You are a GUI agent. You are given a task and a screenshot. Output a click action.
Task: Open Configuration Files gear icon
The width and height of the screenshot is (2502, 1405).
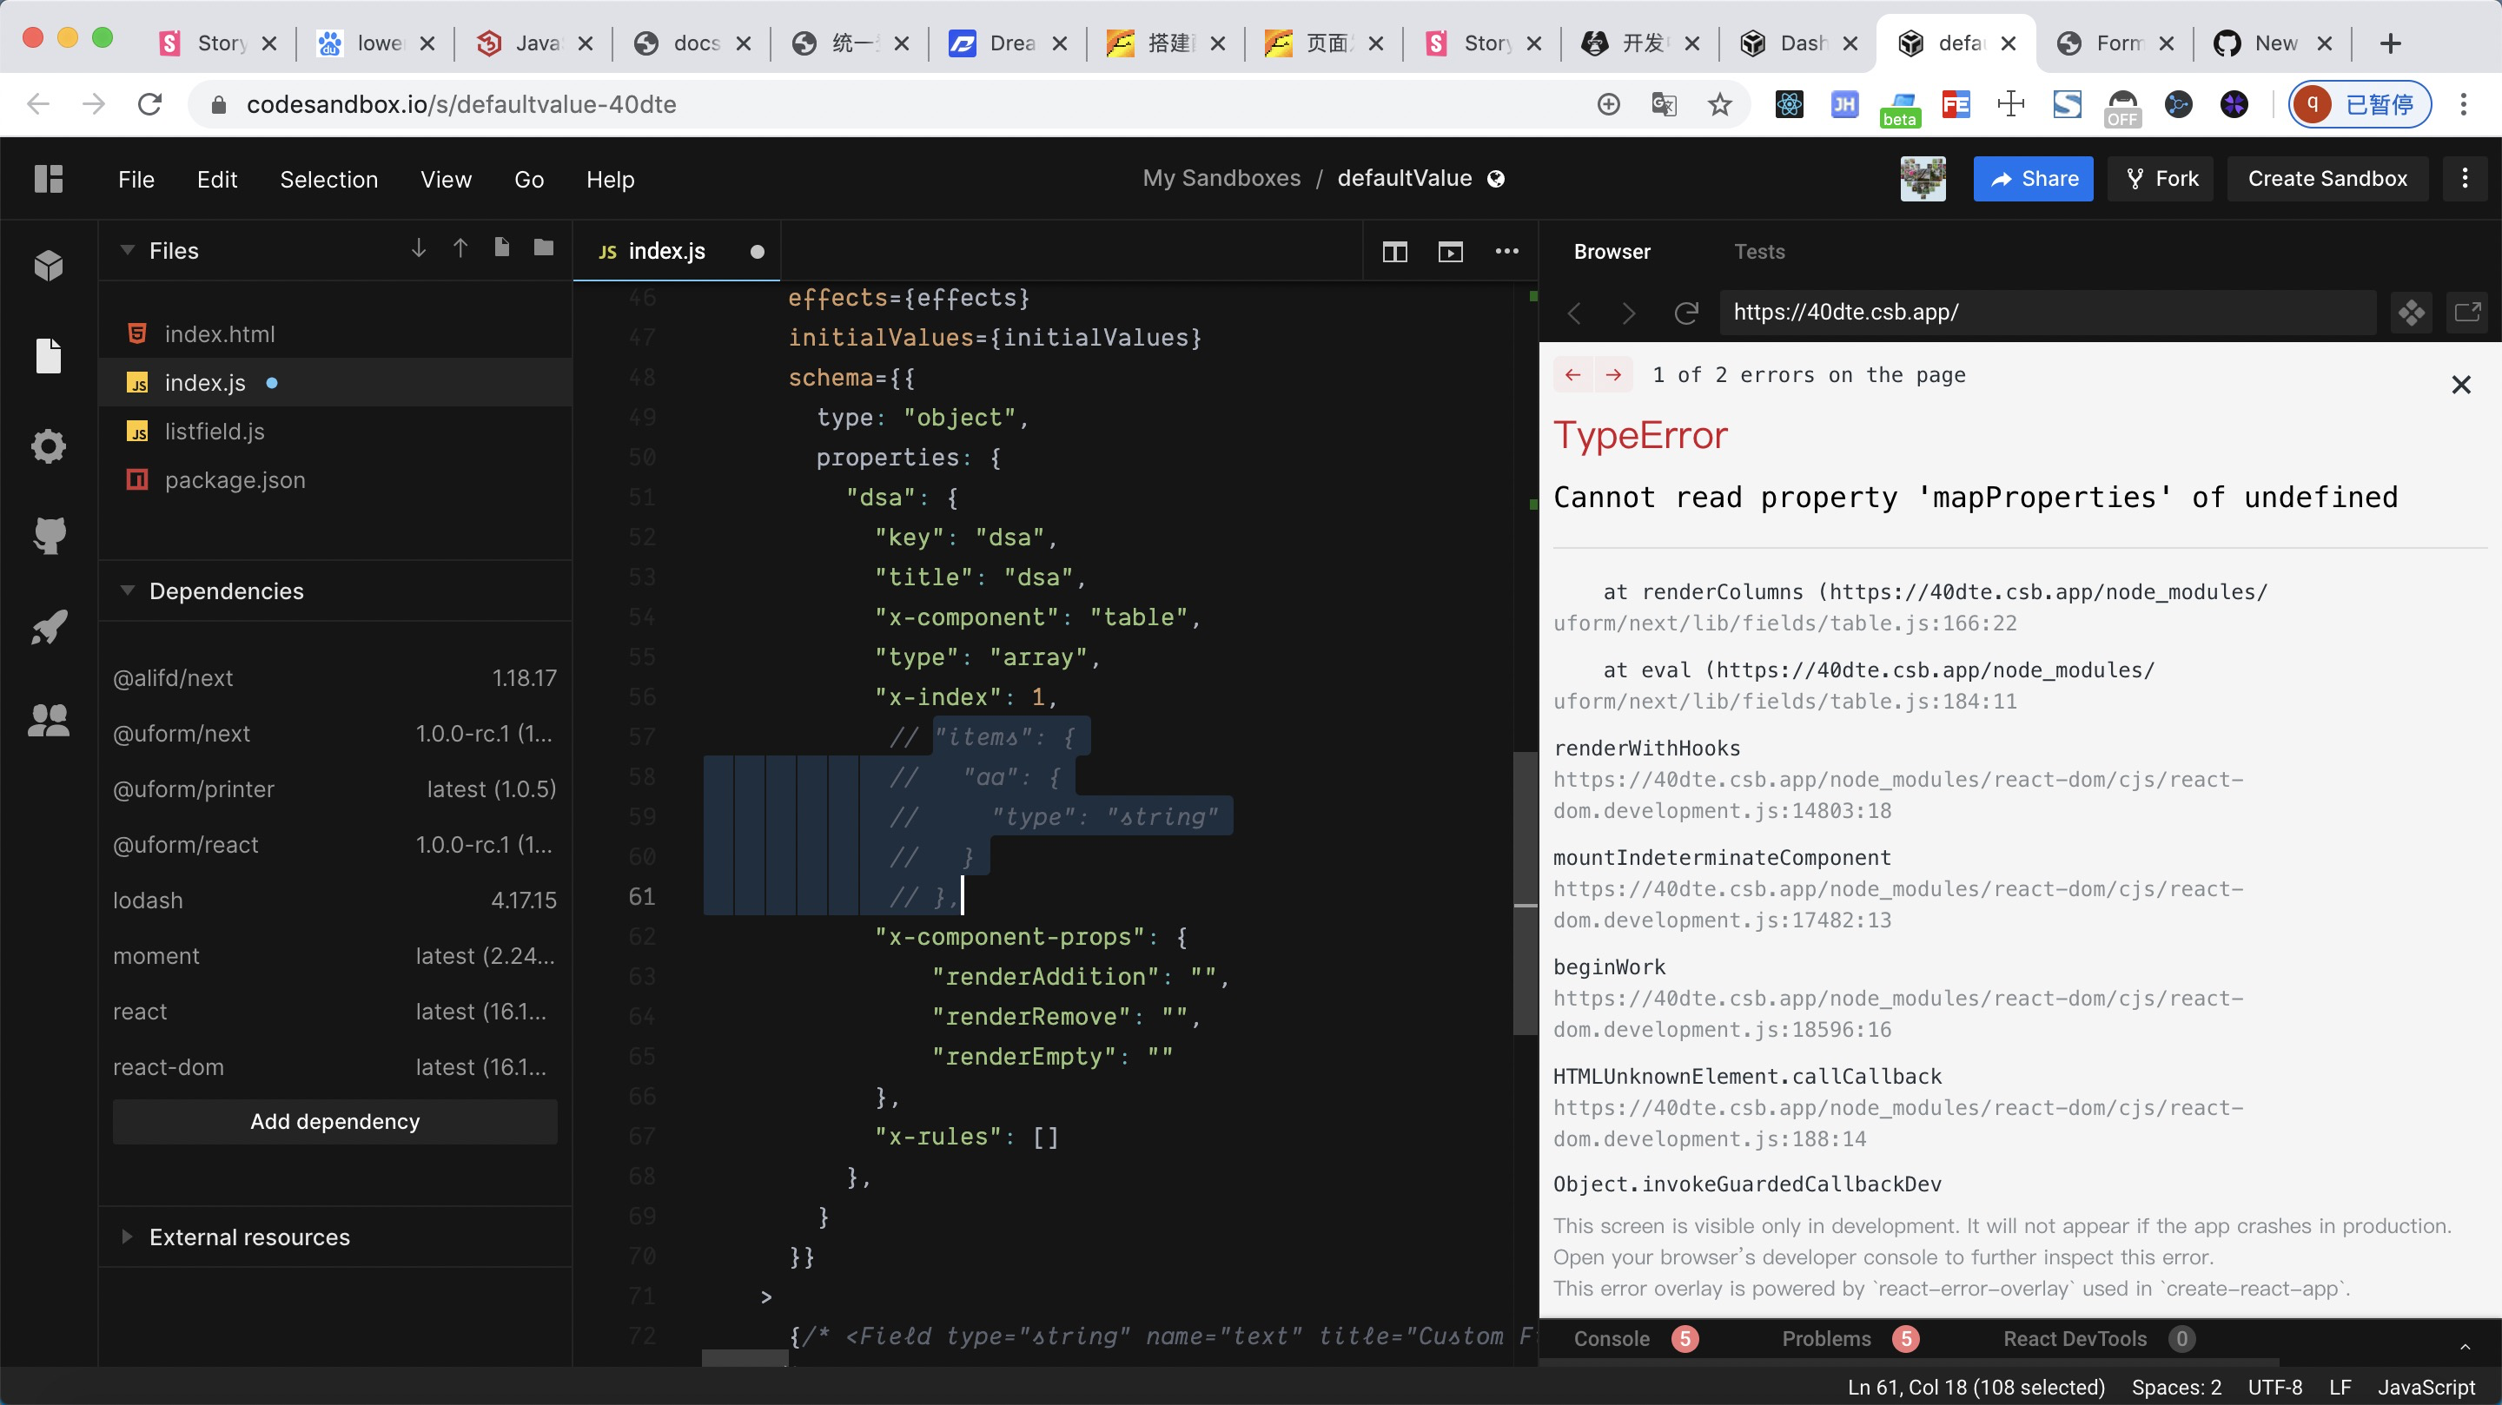(49, 445)
